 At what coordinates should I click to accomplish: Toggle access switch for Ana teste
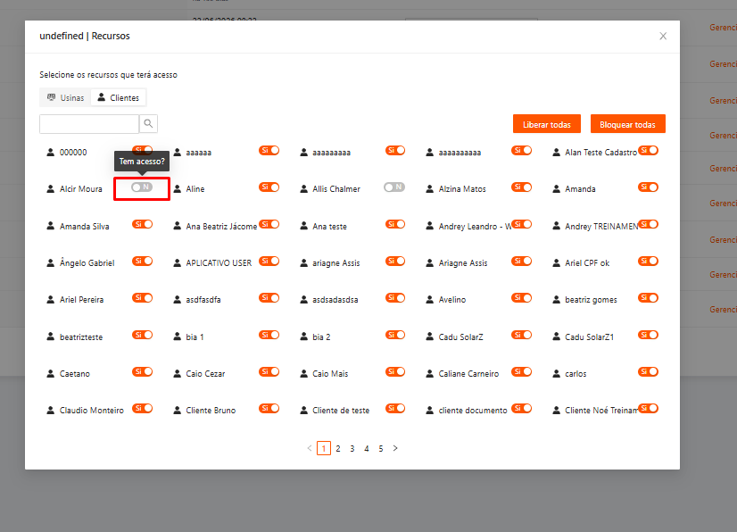click(x=395, y=224)
